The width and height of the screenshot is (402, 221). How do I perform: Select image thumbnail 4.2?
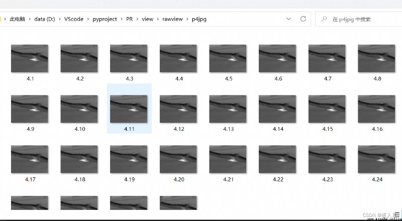(x=79, y=58)
